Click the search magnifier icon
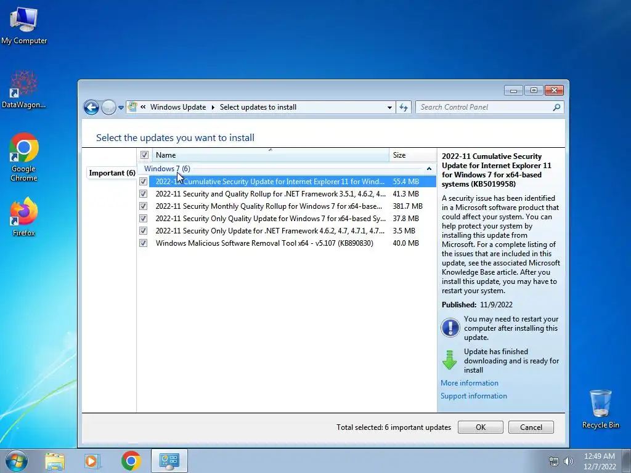 pos(556,107)
